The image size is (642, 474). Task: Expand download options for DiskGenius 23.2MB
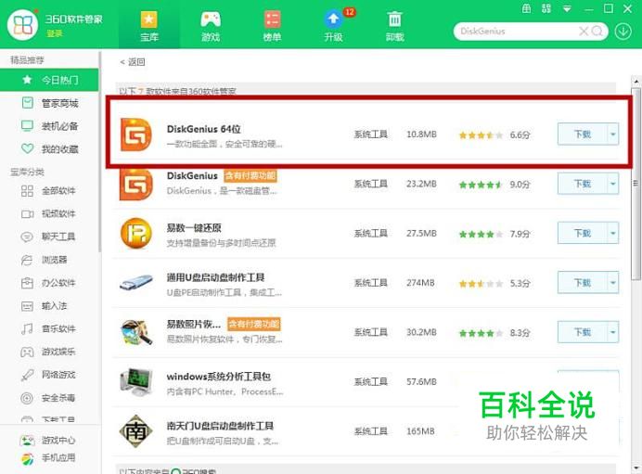pyautogui.click(x=613, y=184)
